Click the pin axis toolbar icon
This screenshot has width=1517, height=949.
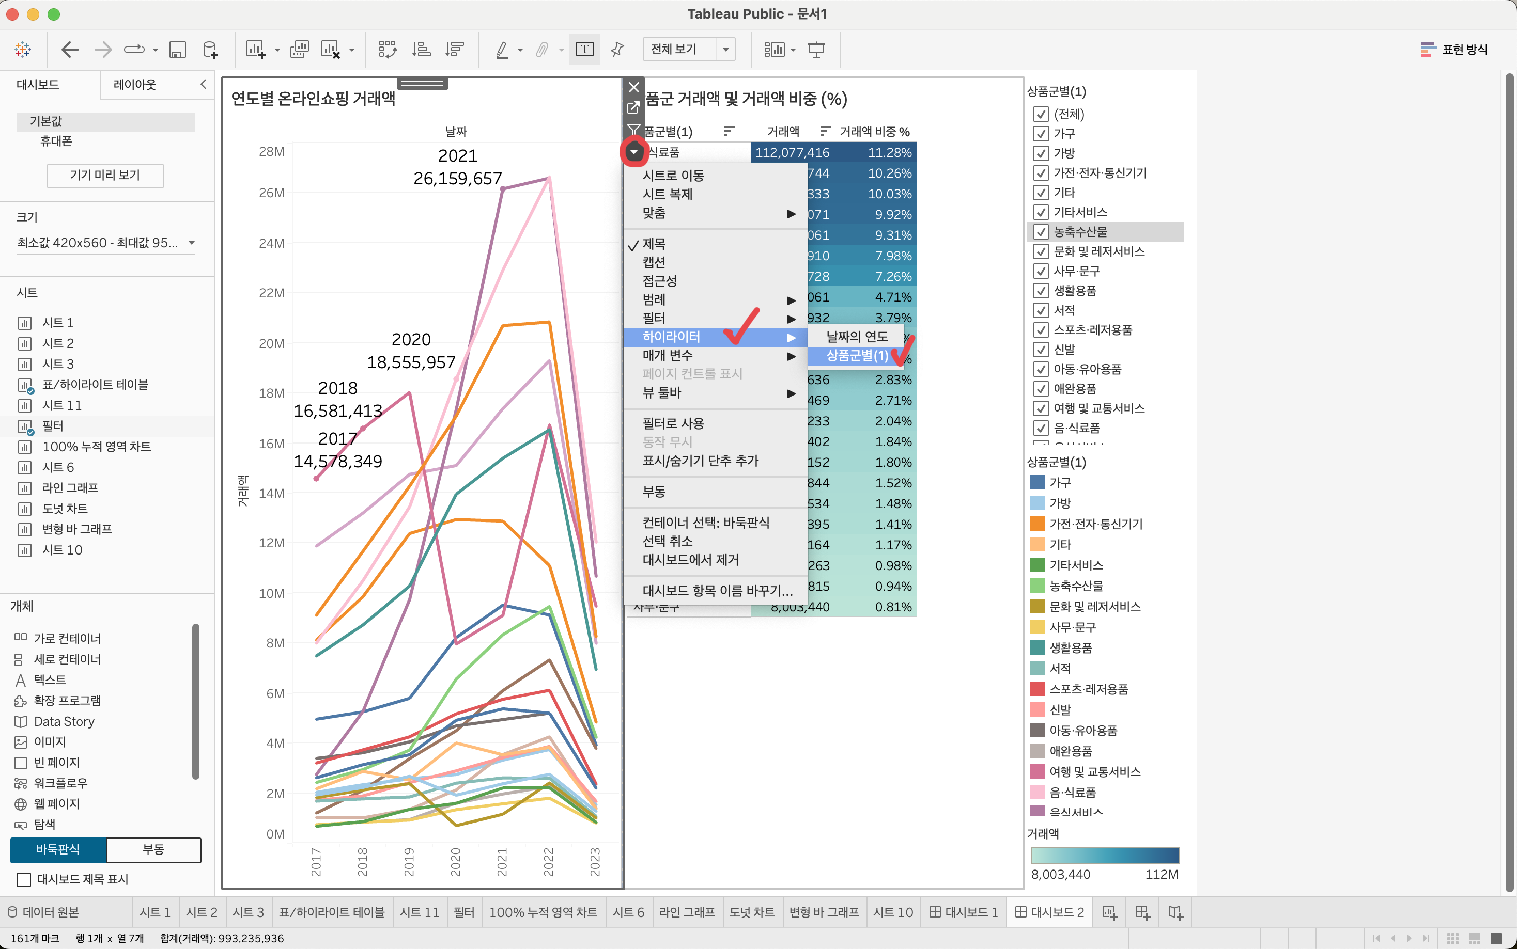[617, 50]
